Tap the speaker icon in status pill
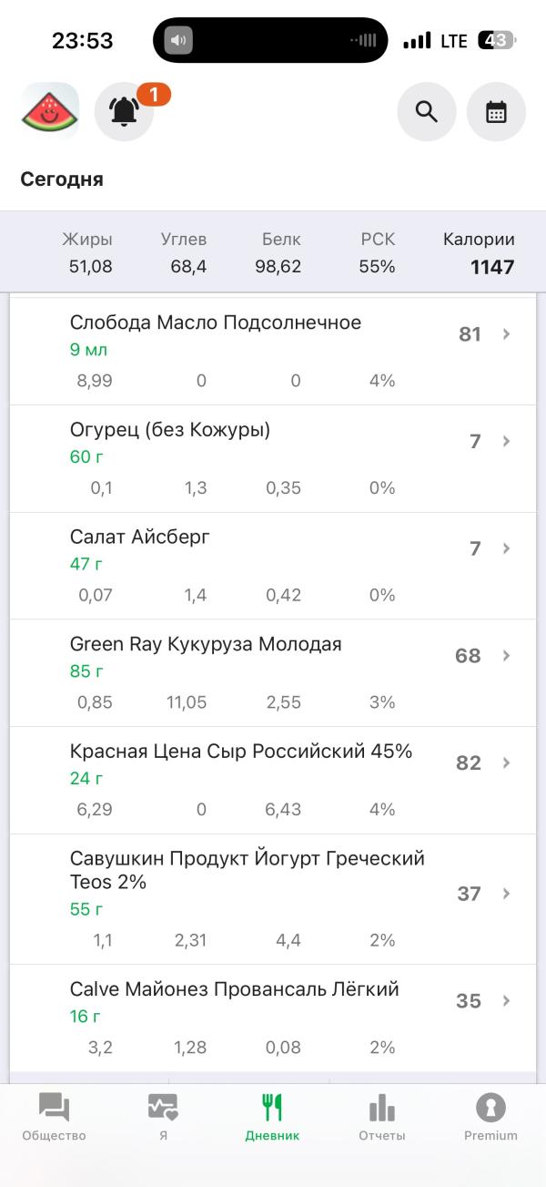The width and height of the screenshot is (546, 1187). tap(178, 40)
